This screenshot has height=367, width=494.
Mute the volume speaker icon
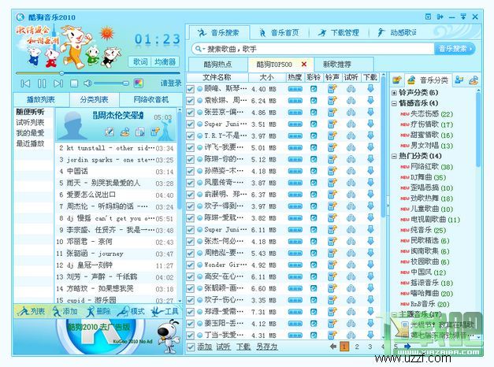pos(87,83)
